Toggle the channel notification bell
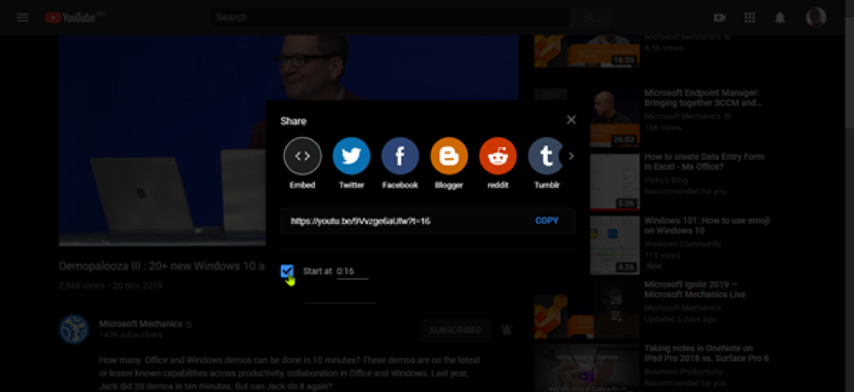854x392 pixels. 507,330
